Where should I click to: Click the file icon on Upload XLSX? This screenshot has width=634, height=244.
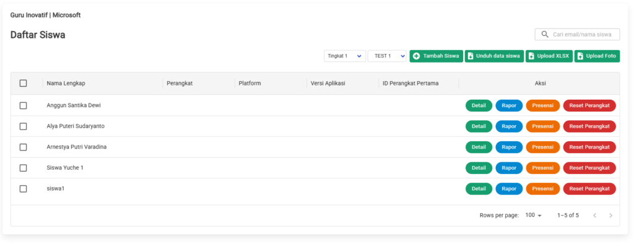click(x=531, y=56)
